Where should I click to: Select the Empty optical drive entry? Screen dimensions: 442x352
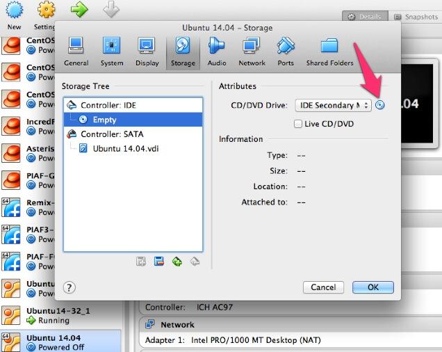click(x=133, y=120)
